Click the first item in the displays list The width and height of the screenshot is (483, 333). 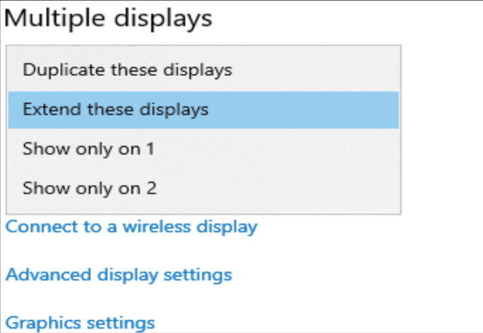point(127,69)
